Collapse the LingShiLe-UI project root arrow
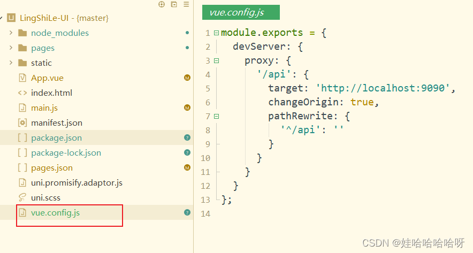Viewport: 473px width, 253px height. pos(1,18)
